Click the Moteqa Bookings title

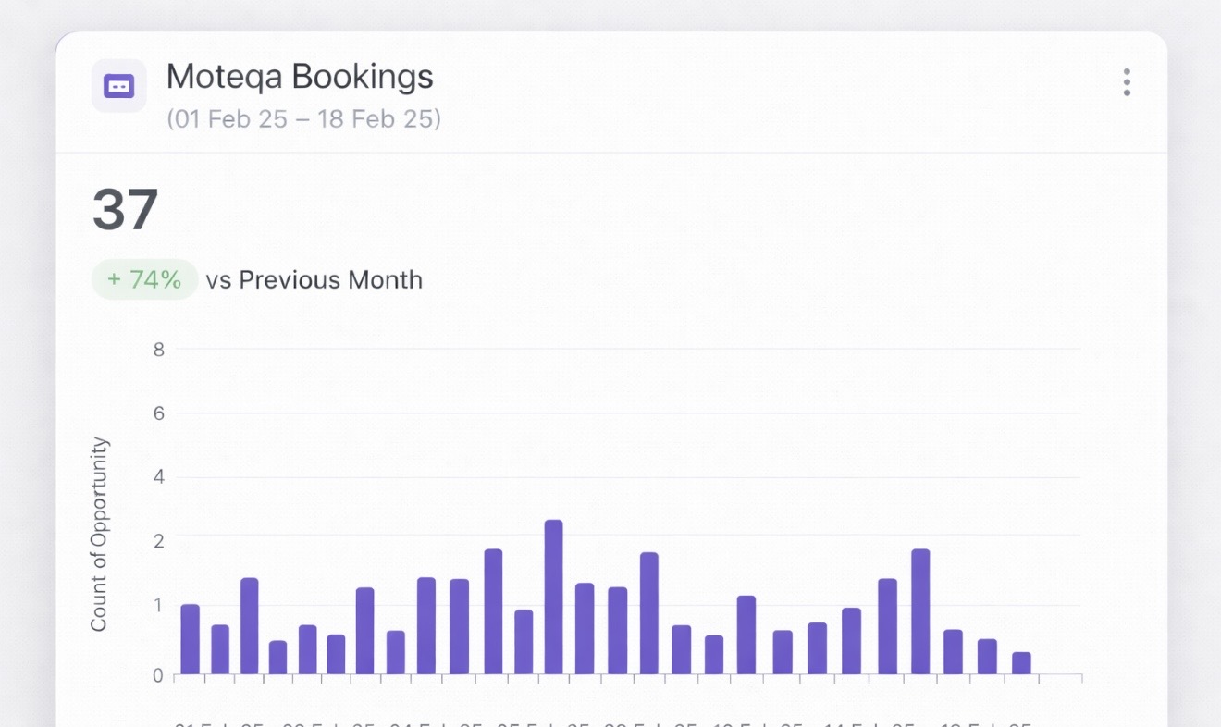300,77
